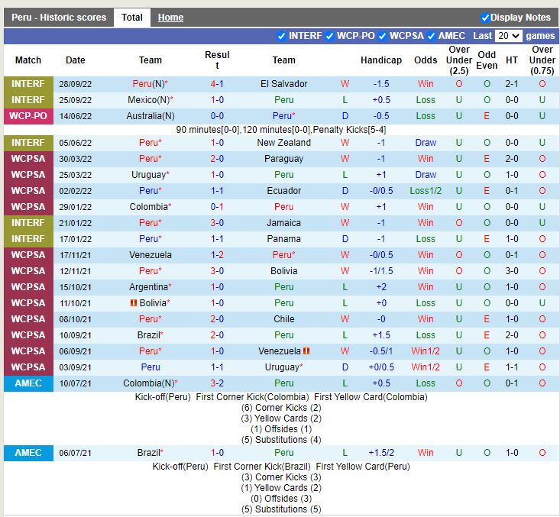Disable the WCP-PO filter checkbox
The image size is (560, 517).
coord(330,36)
